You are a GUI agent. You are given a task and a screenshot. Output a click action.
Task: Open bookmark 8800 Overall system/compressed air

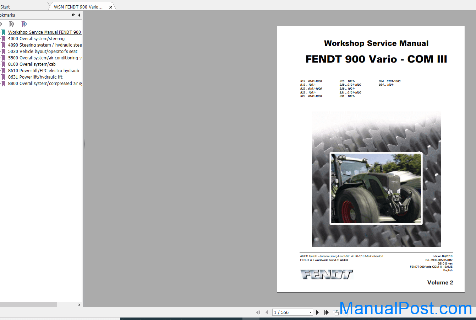tap(45, 84)
